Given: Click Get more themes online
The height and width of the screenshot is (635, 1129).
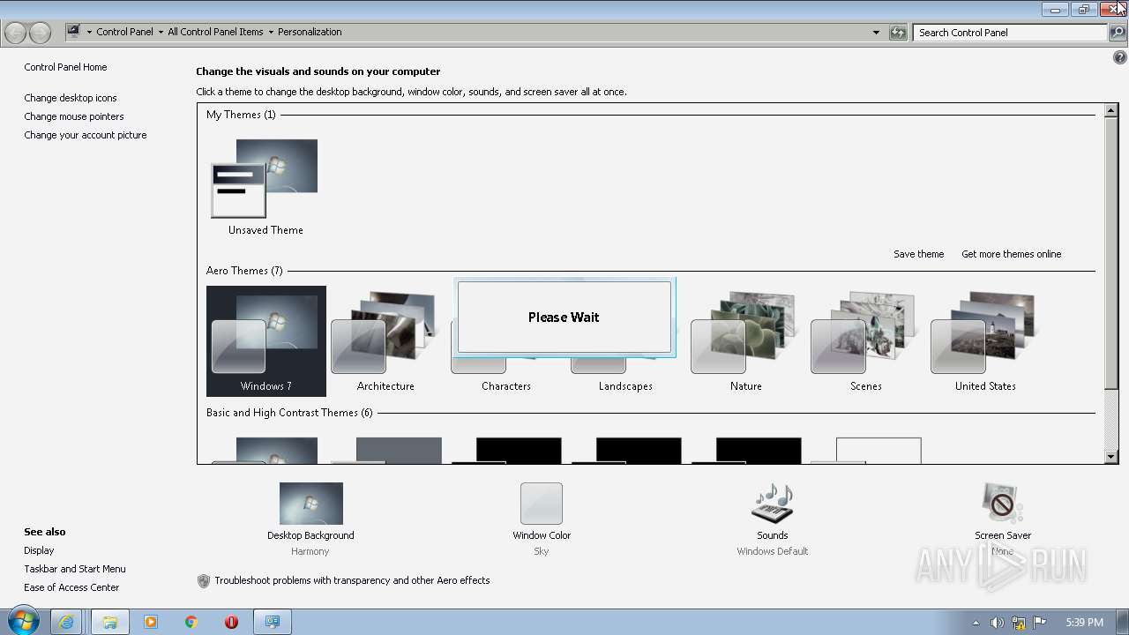Looking at the screenshot, I should point(1011,254).
